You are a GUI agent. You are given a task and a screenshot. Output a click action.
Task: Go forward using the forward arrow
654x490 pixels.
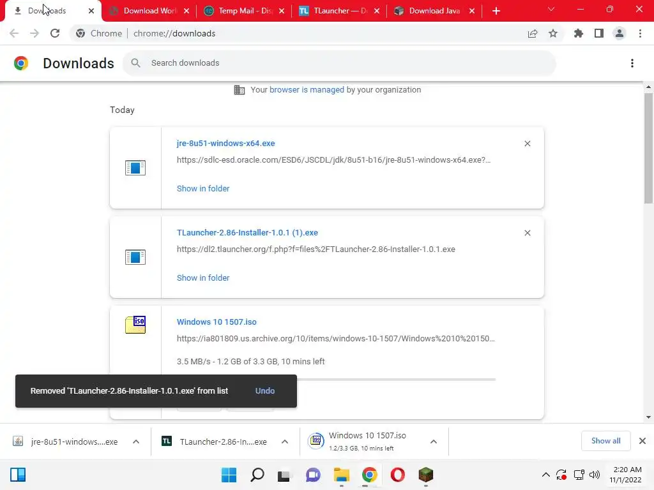pos(34,33)
